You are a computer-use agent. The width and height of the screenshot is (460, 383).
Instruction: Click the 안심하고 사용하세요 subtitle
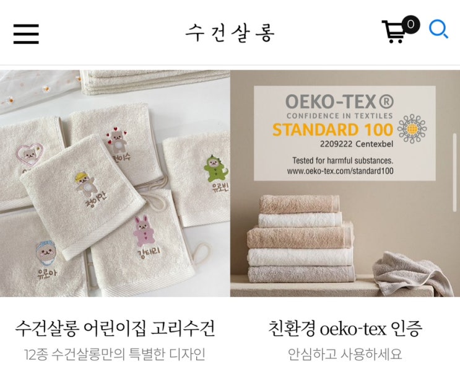click(345, 354)
